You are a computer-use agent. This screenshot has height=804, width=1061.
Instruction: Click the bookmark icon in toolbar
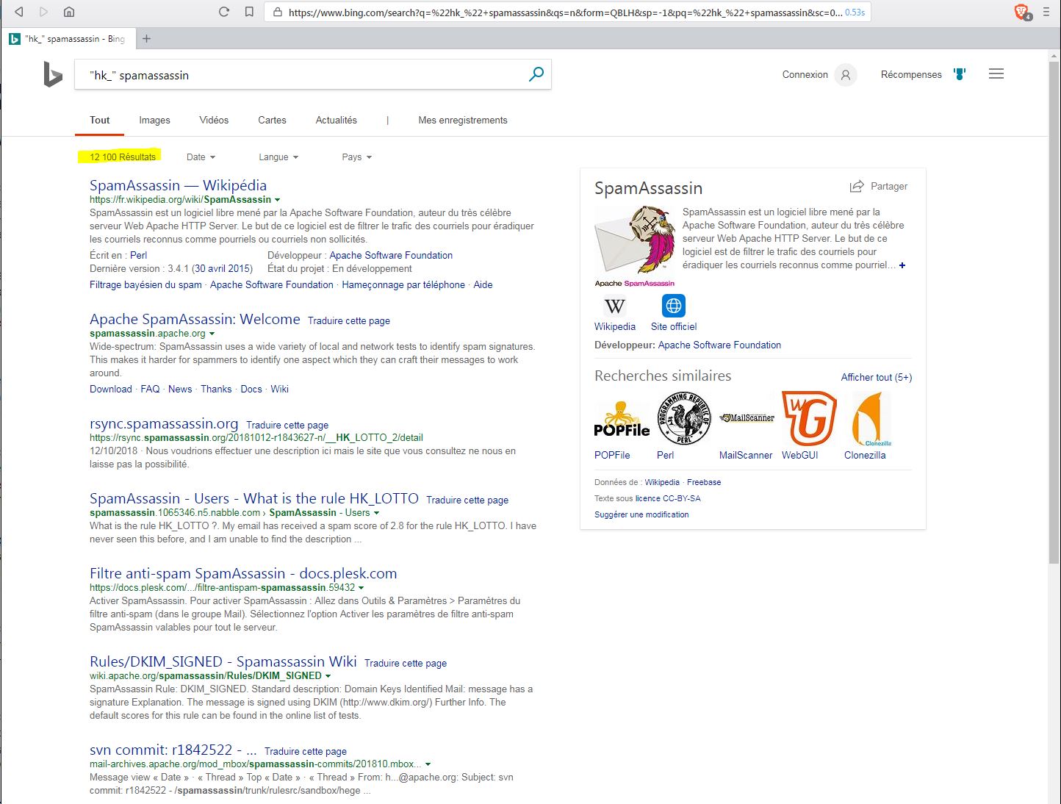[x=249, y=12]
